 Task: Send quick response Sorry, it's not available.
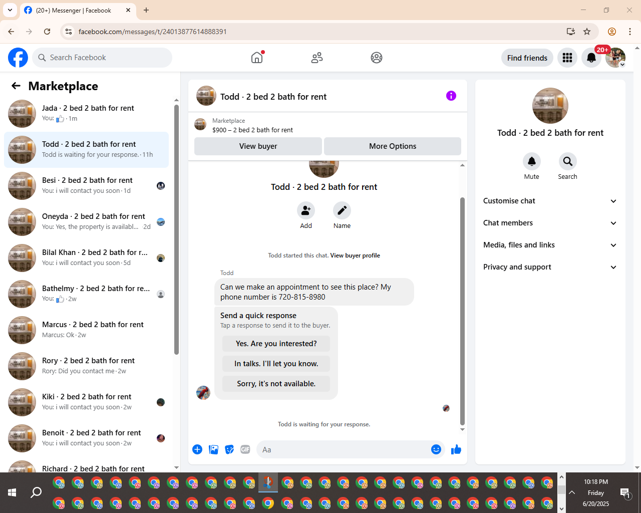[276, 384]
